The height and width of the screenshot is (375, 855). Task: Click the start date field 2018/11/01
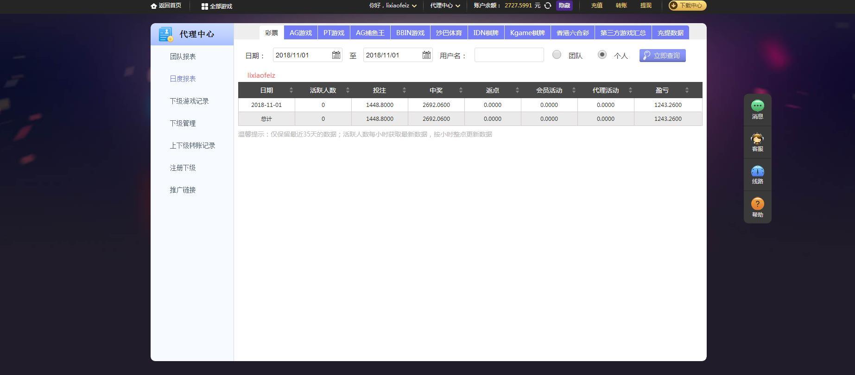[308, 55]
